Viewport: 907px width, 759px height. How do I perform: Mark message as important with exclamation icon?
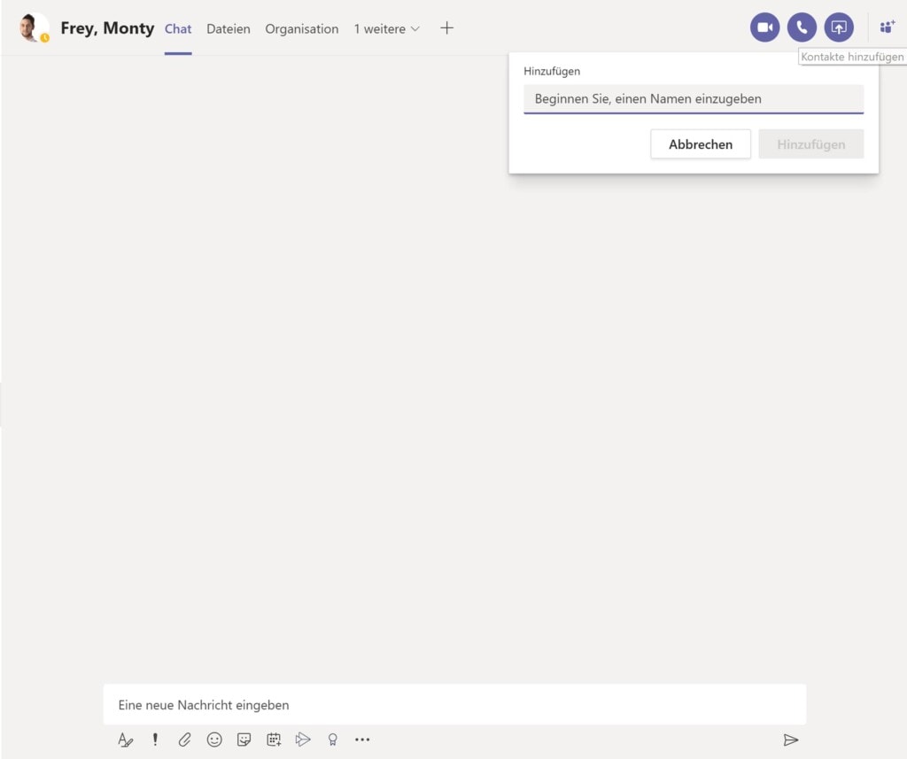point(155,740)
